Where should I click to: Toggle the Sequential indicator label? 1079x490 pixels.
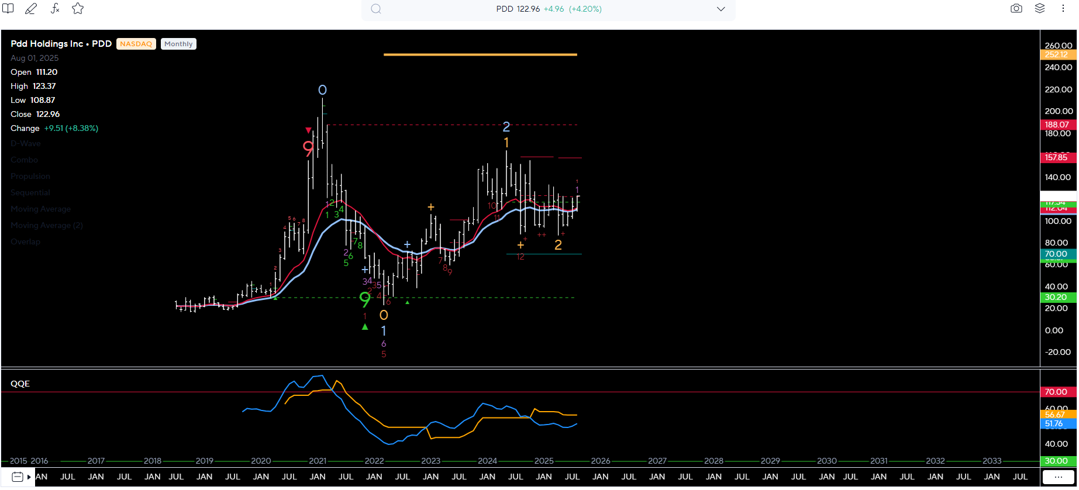click(30, 193)
